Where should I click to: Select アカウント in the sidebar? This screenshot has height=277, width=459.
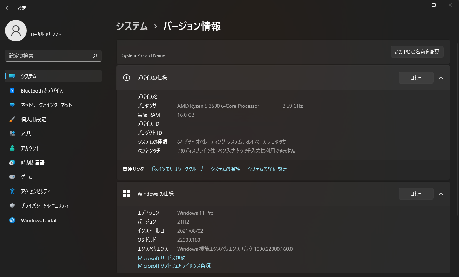pyautogui.click(x=53, y=148)
